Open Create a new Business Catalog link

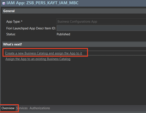pyautogui.click(x=44, y=53)
